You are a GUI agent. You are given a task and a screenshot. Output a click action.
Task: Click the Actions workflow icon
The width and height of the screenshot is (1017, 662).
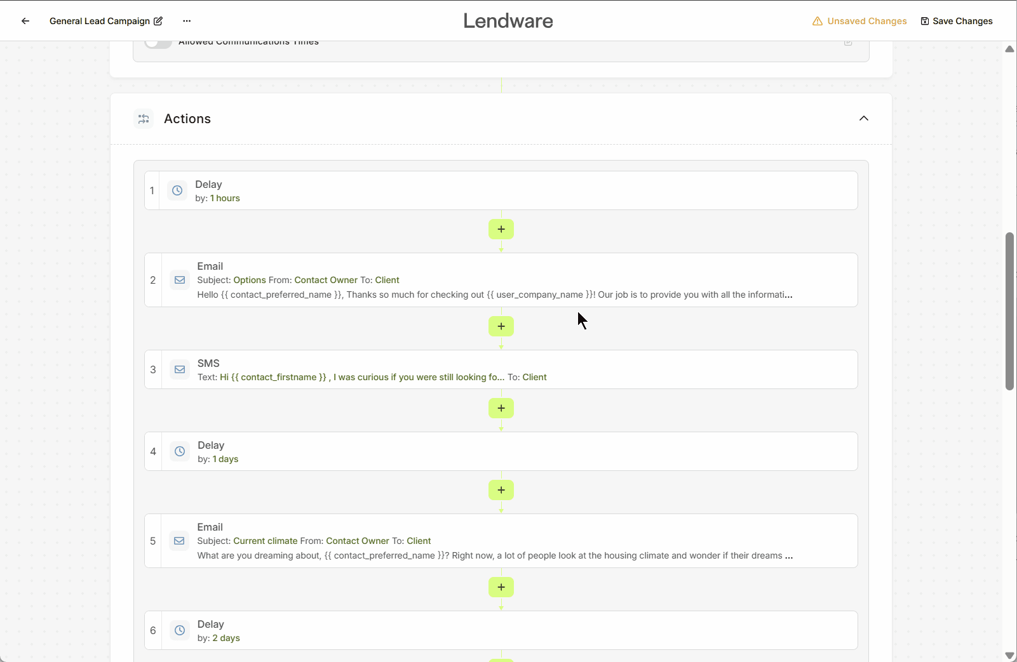tap(144, 119)
